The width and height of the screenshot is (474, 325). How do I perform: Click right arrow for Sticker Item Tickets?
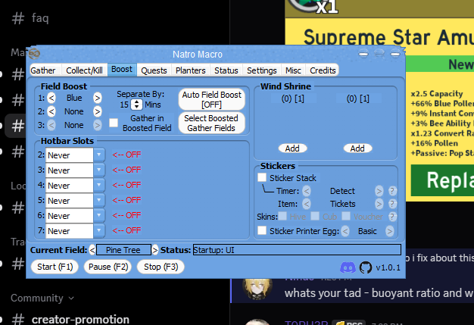(x=379, y=204)
